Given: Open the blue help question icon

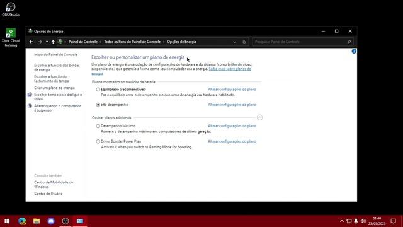Looking at the screenshot, I should point(354,51).
